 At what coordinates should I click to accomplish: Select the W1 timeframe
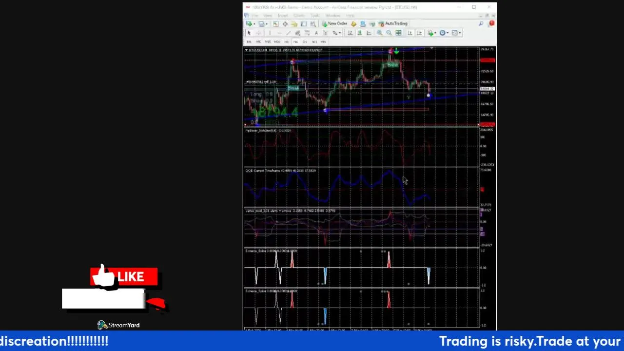(x=314, y=42)
